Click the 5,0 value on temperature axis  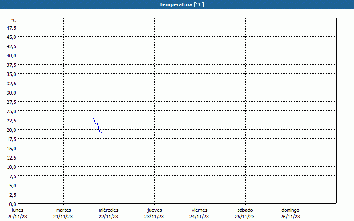point(13,186)
